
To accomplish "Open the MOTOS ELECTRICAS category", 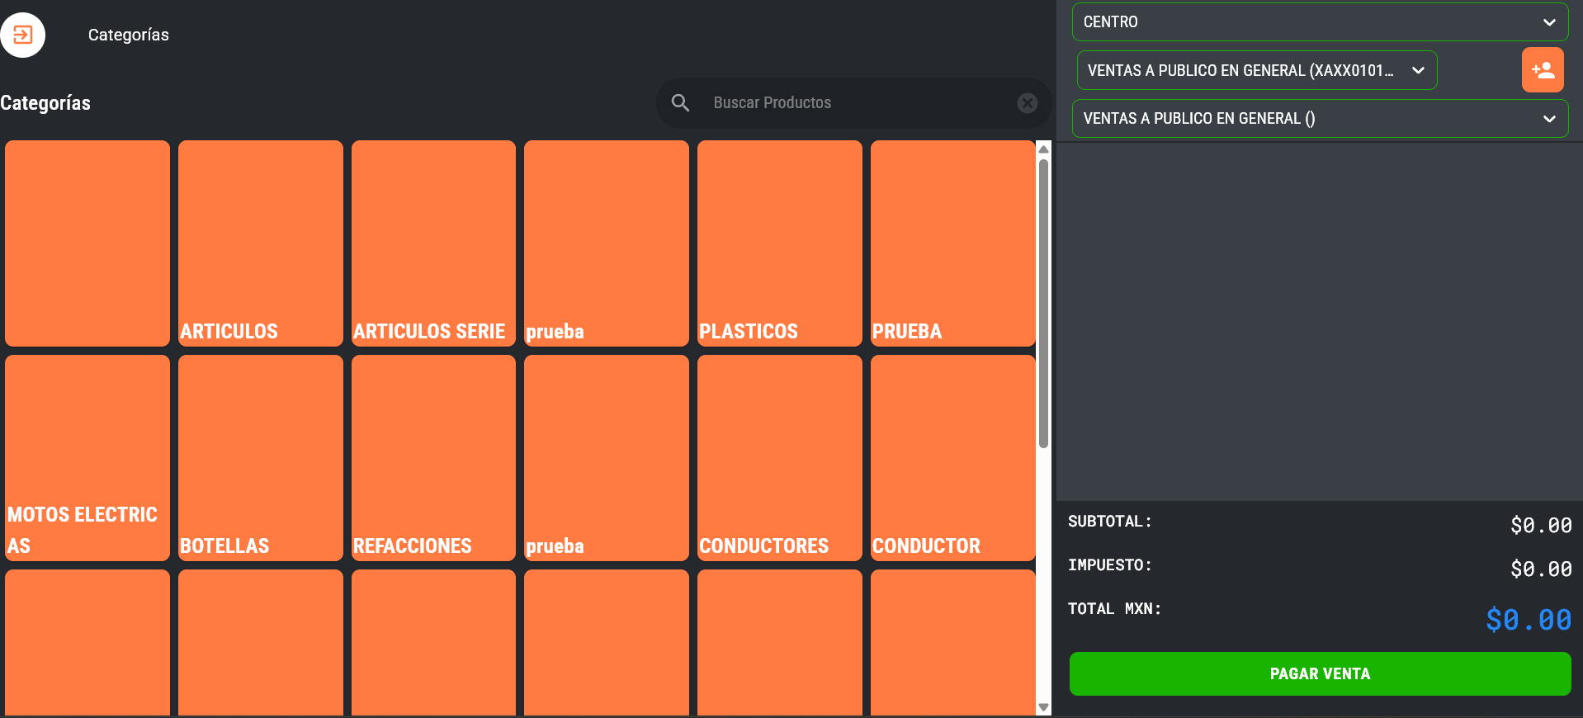I will click(x=87, y=458).
